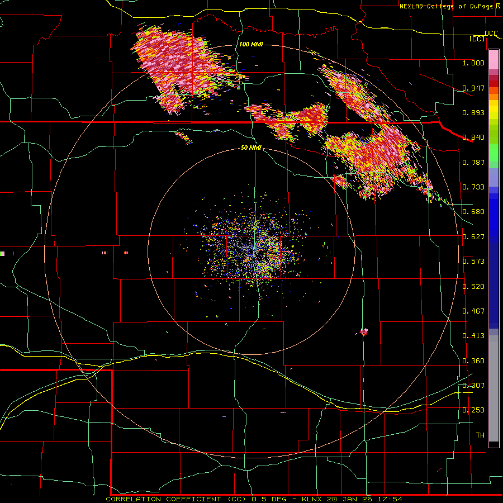The image size is (503, 503).
Task: Select the bright green band in color scale
Action: coord(493,153)
